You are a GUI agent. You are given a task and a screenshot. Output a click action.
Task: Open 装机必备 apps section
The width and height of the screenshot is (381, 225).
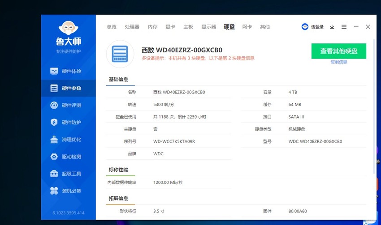(x=69, y=191)
